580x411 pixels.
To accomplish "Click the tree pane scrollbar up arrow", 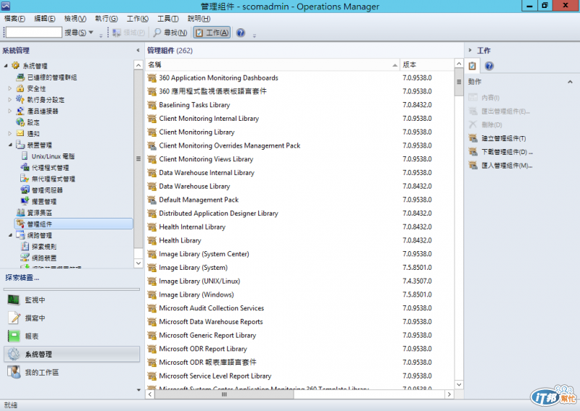I will (138, 65).
